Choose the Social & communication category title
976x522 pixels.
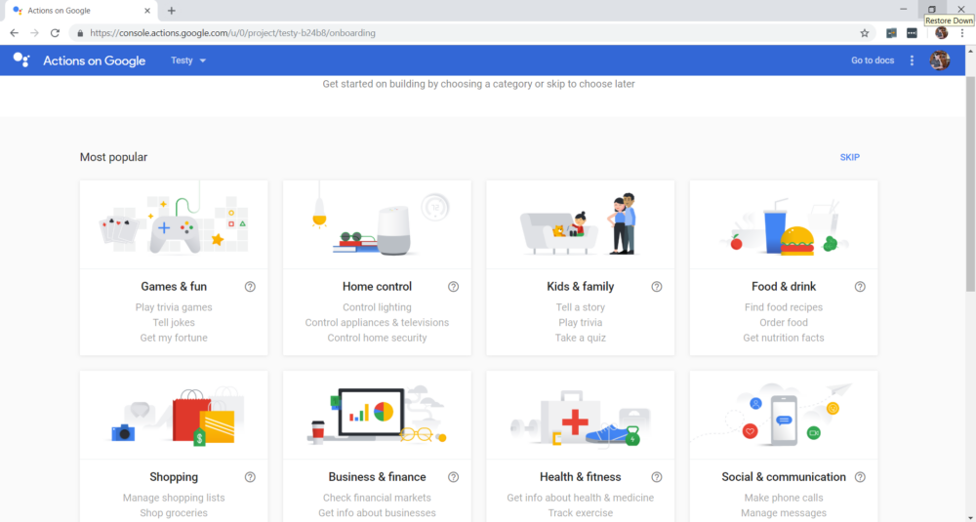pyautogui.click(x=784, y=477)
